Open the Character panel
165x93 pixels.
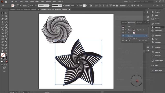pos(157,52)
